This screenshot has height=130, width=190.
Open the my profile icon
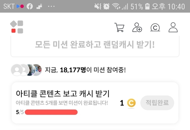click(x=173, y=27)
